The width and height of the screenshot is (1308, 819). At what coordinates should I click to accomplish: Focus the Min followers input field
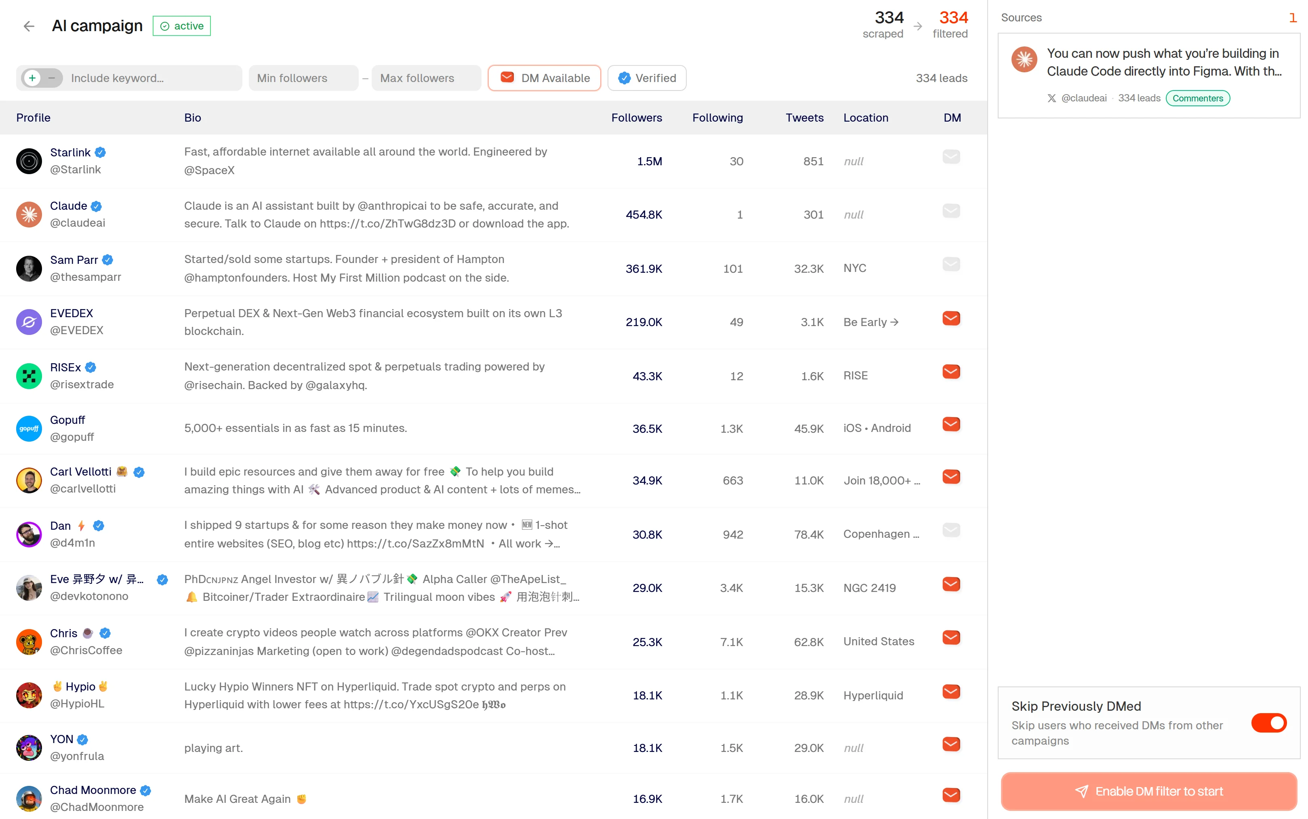point(303,78)
